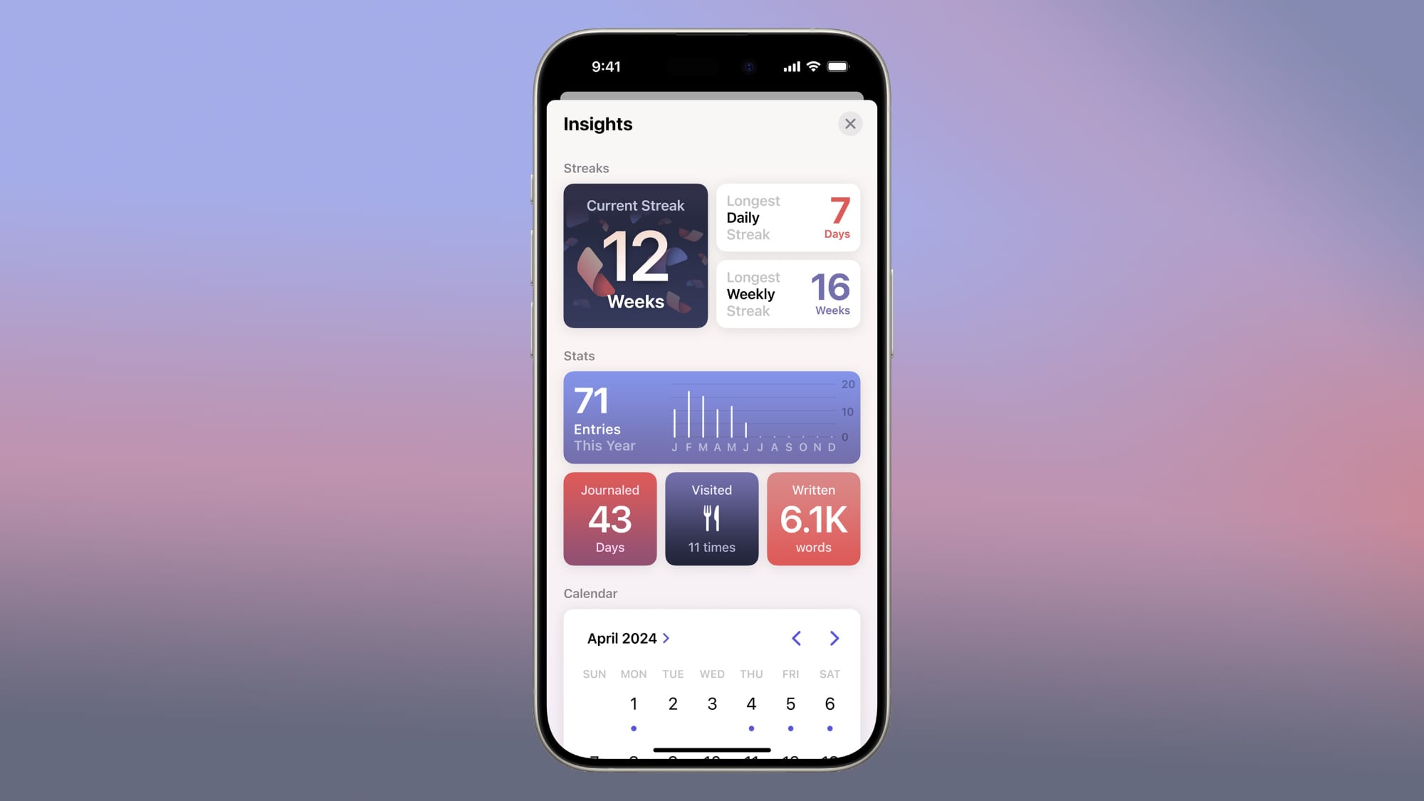Select the Streaks section header
The image size is (1424, 801).
(x=585, y=168)
